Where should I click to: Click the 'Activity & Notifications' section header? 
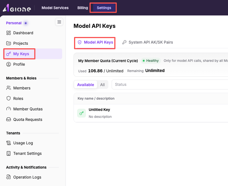pos(26,167)
